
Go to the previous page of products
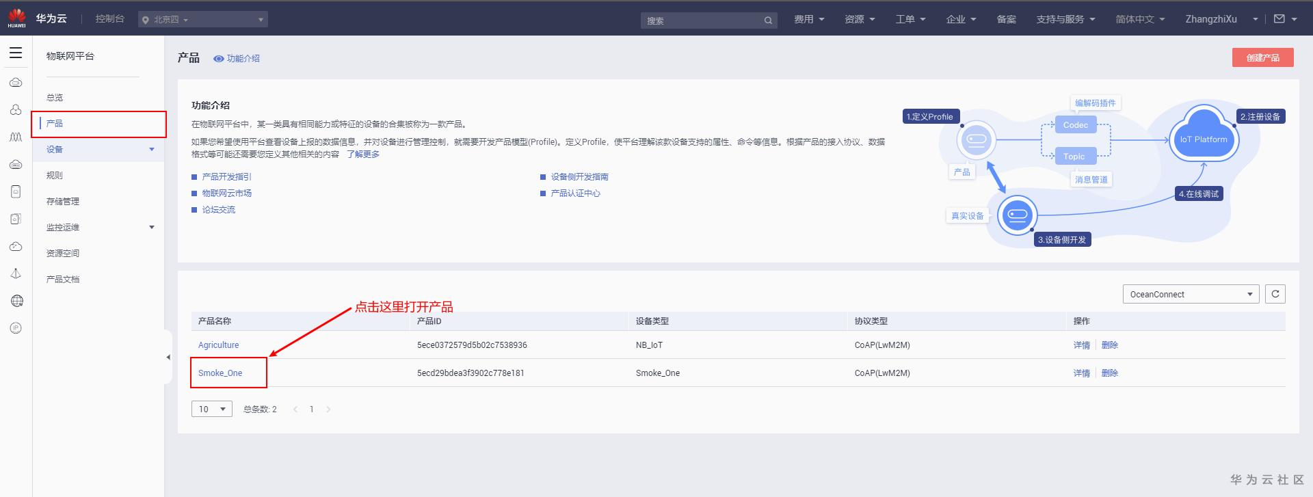click(x=295, y=409)
